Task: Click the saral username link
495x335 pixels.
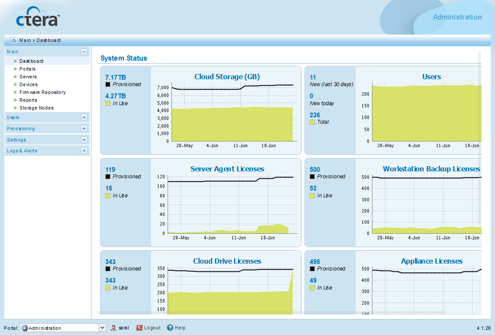Action: click(124, 328)
